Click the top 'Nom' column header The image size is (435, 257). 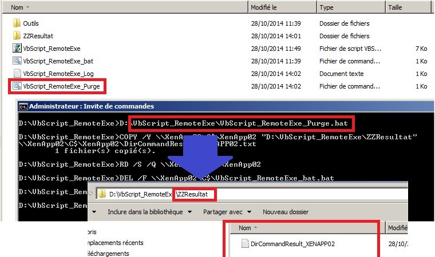(x=17, y=7)
